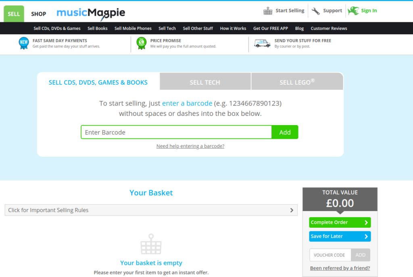Switch to the SHOP tab
This screenshot has width=413, height=277.
(x=38, y=14)
